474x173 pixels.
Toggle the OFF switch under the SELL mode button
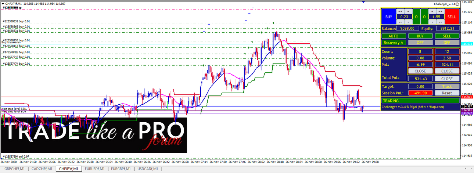click(x=447, y=43)
